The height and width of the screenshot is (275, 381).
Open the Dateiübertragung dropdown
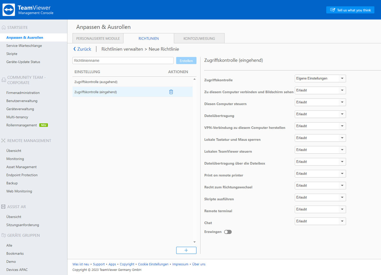(x=320, y=114)
